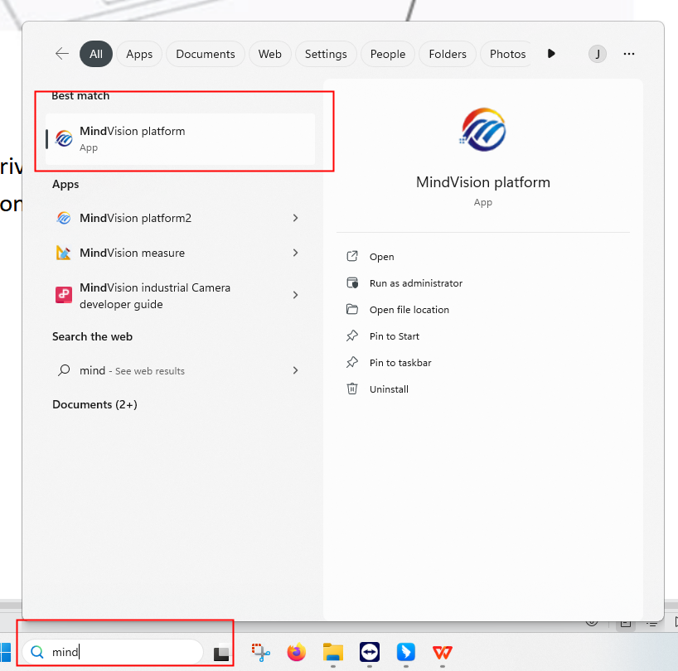678x671 pixels.
Task: Choose Pin to Start
Action: 395,336
